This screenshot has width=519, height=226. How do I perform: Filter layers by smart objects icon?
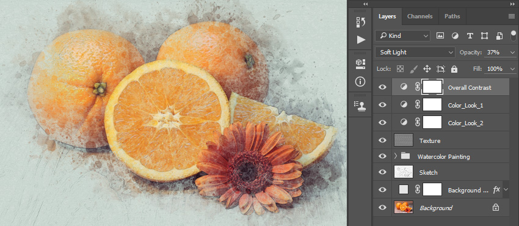(x=499, y=36)
